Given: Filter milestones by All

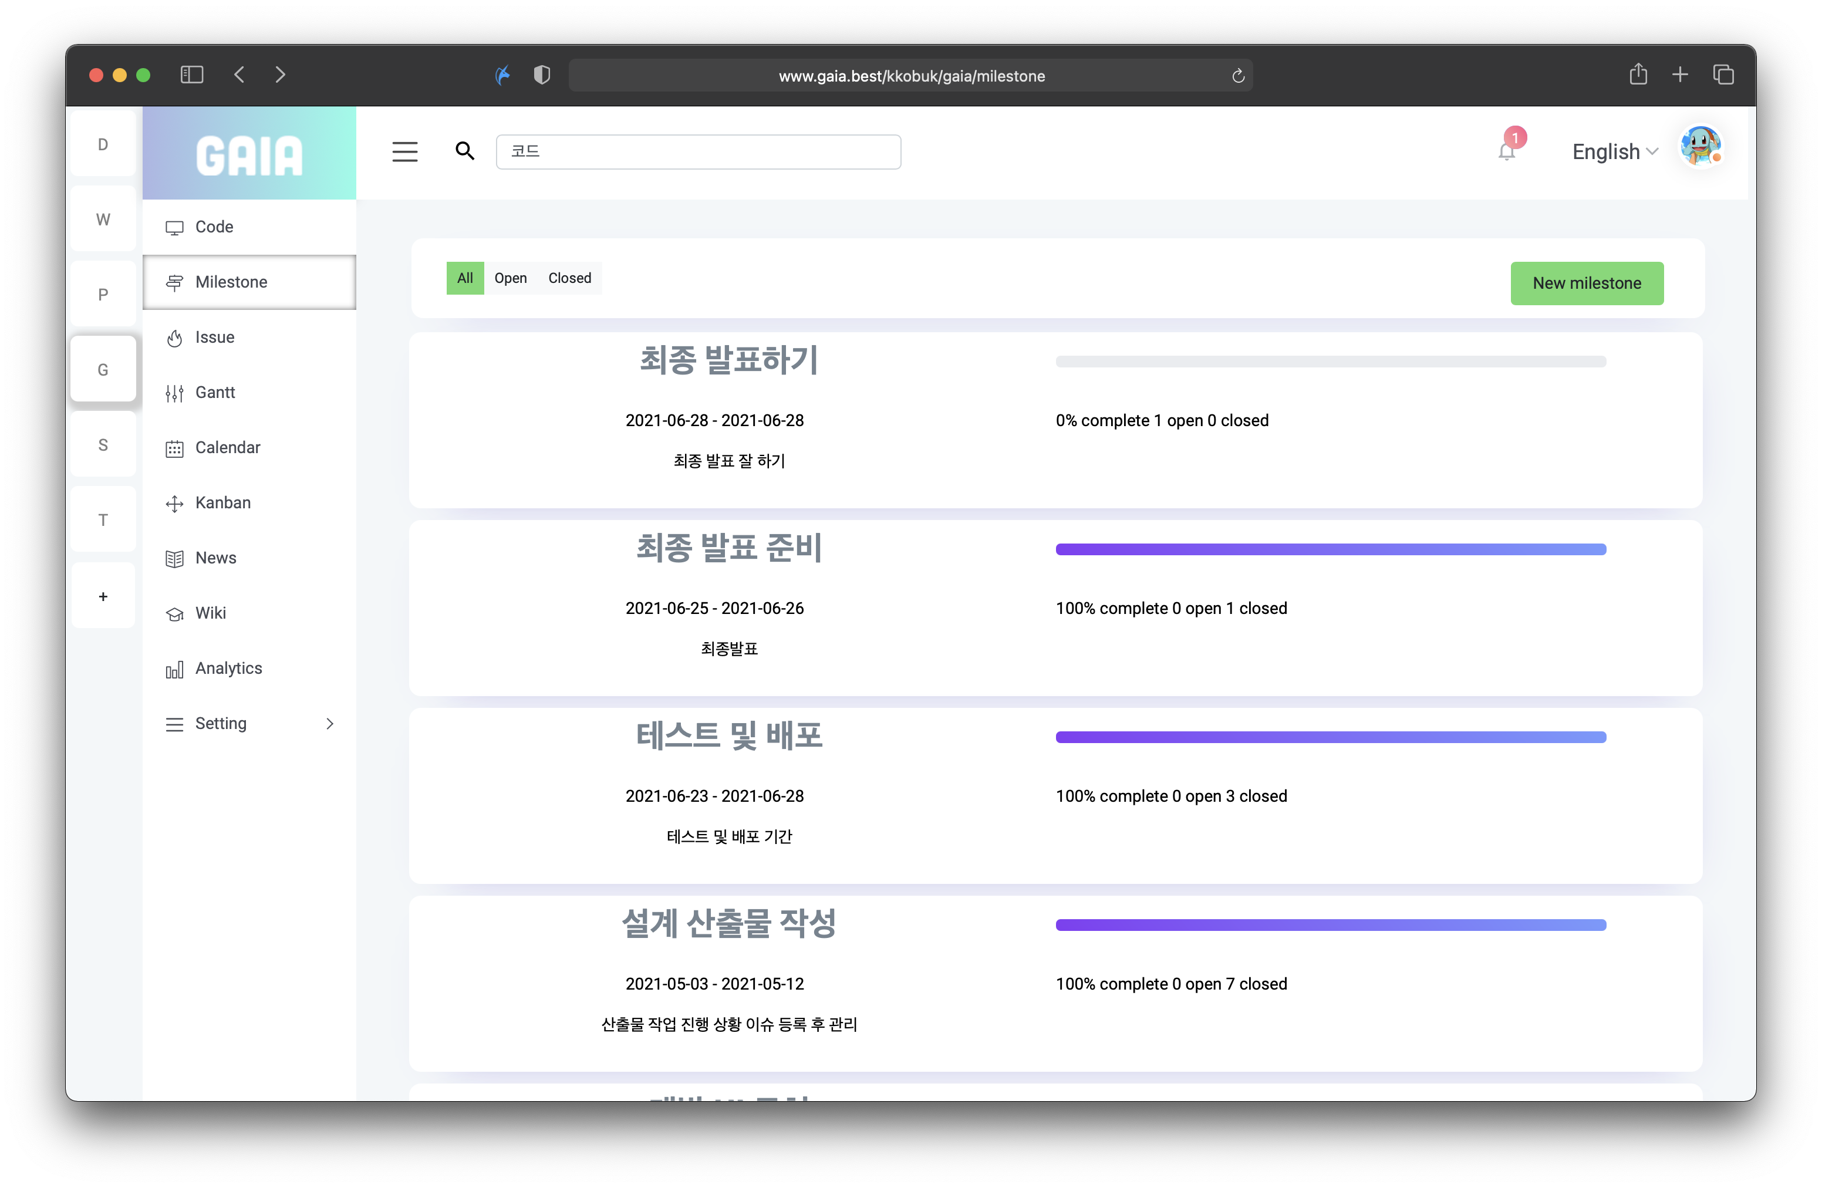Looking at the screenshot, I should [465, 278].
